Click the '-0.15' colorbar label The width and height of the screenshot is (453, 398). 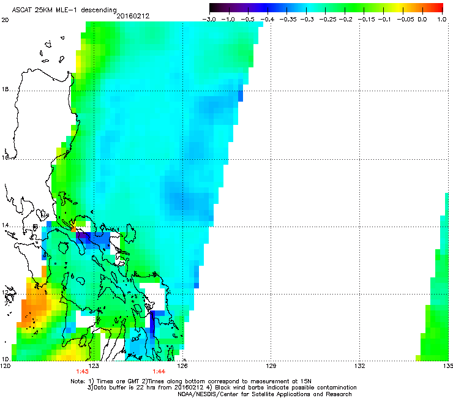pos(366,20)
